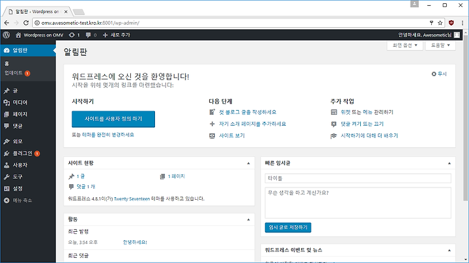Open the 안녕하세요! recent post link

[x=135, y=242]
